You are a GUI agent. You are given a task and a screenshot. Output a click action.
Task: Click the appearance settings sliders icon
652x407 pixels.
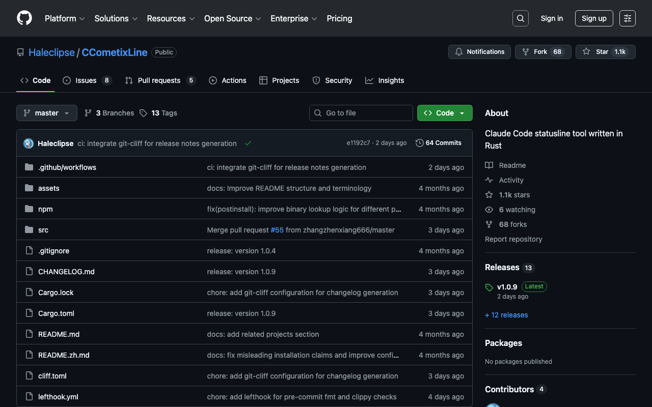click(627, 18)
